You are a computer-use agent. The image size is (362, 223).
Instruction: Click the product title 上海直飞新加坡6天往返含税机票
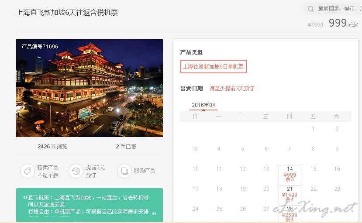67,13
